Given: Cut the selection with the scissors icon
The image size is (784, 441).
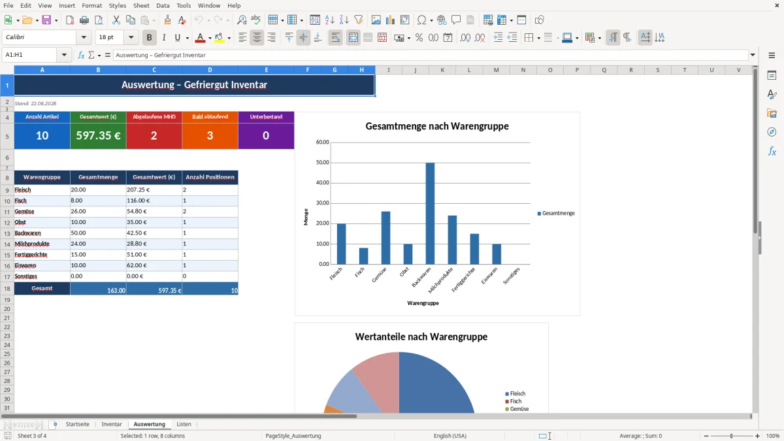Looking at the screenshot, I should pos(116,20).
